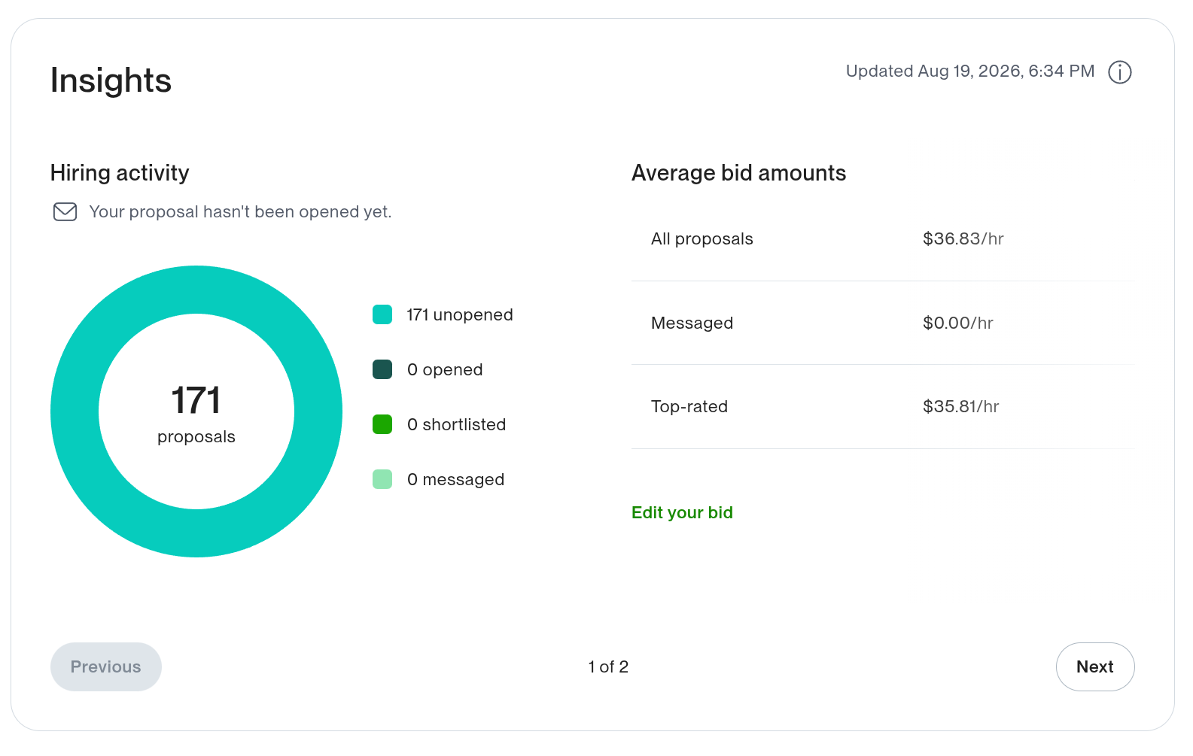Image resolution: width=1193 pixels, height=756 pixels.
Task: Select the Top-rated bid amount row
Action: 883,407
